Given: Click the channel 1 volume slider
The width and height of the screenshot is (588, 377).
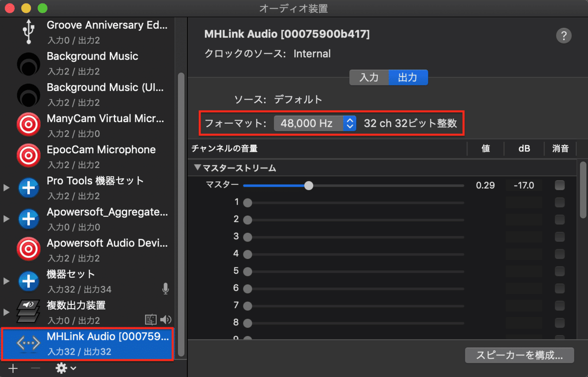Looking at the screenshot, I should point(353,203).
